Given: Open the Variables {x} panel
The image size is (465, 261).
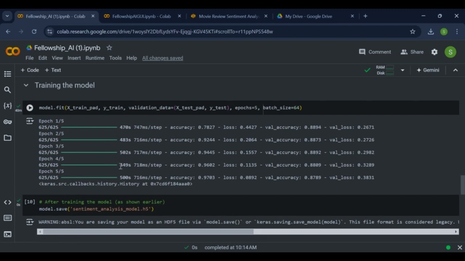Looking at the screenshot, I should point(8,105).
